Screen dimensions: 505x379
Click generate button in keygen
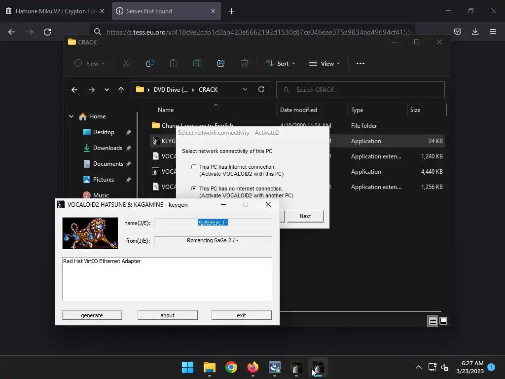pyautogui.click(x=92, y=315)
